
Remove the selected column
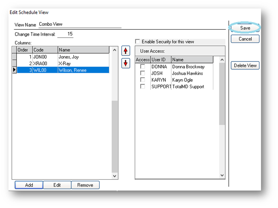click(85, 185)
